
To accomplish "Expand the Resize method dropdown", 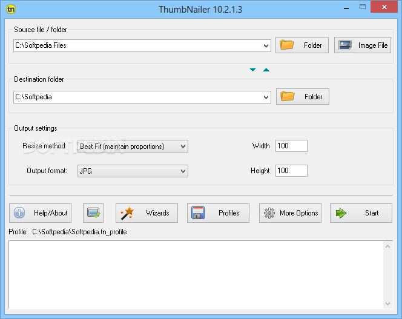I will pos(133,146).
